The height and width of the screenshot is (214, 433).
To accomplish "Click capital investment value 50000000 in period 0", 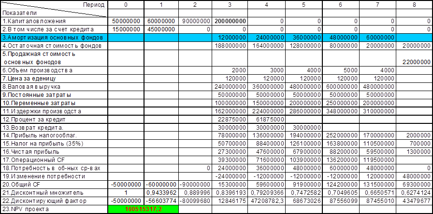I will pos(126,21).
